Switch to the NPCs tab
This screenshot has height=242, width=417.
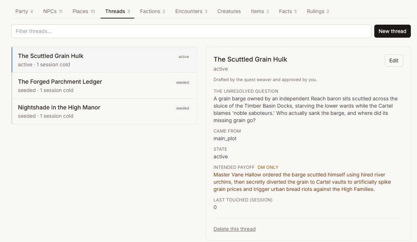tap(52, 12)
